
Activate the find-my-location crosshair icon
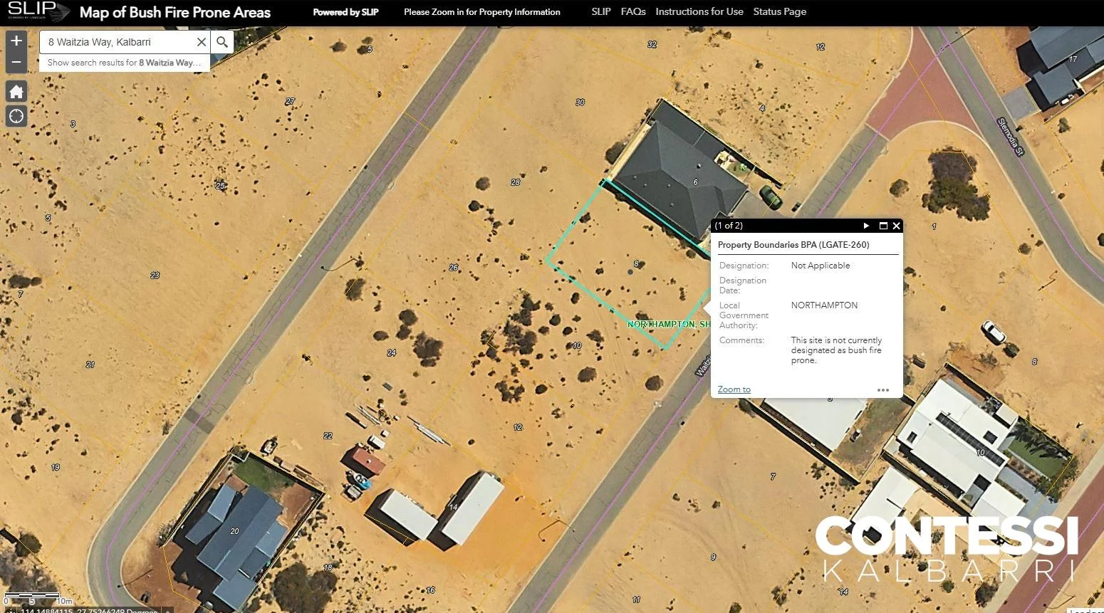(16, 115)
